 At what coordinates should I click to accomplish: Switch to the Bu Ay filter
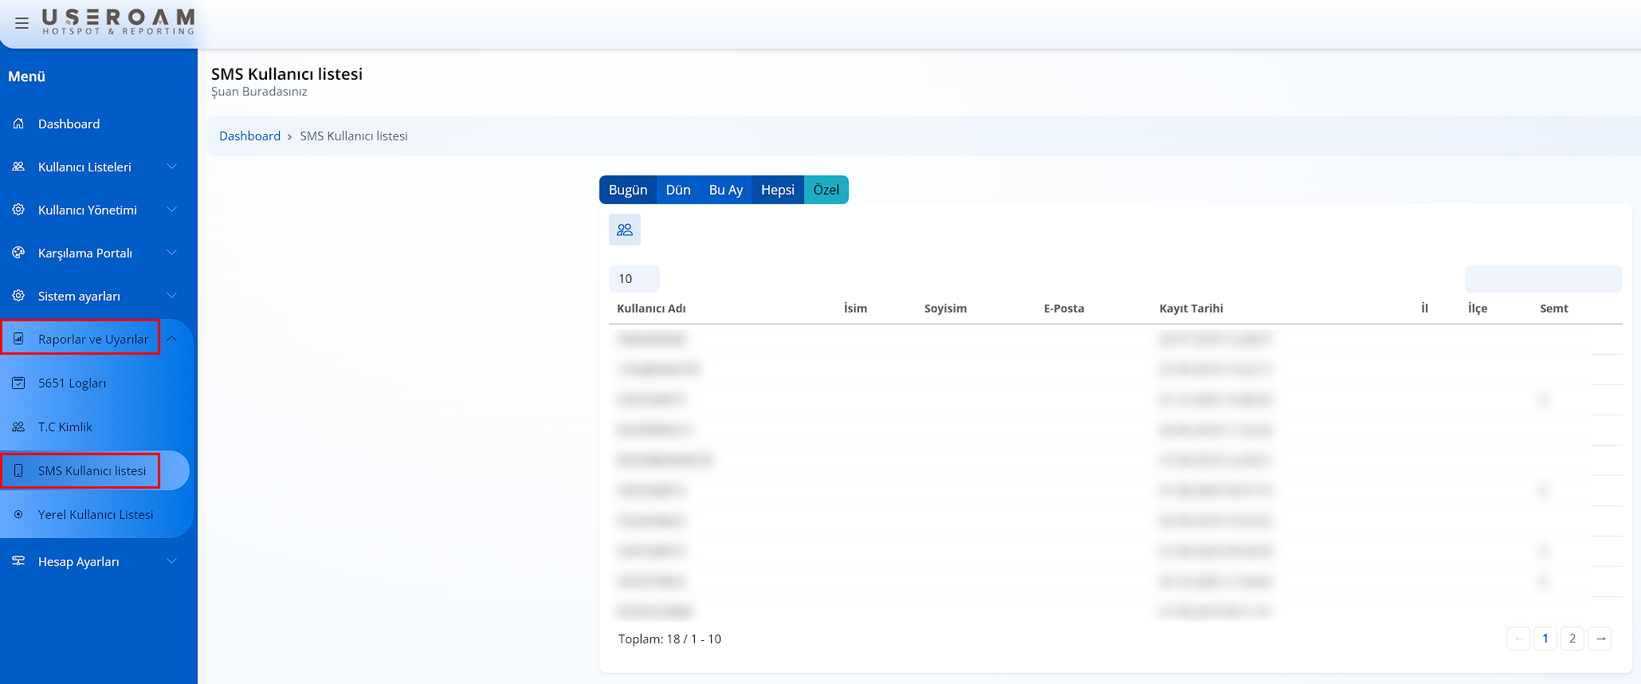tap(725, 190)
